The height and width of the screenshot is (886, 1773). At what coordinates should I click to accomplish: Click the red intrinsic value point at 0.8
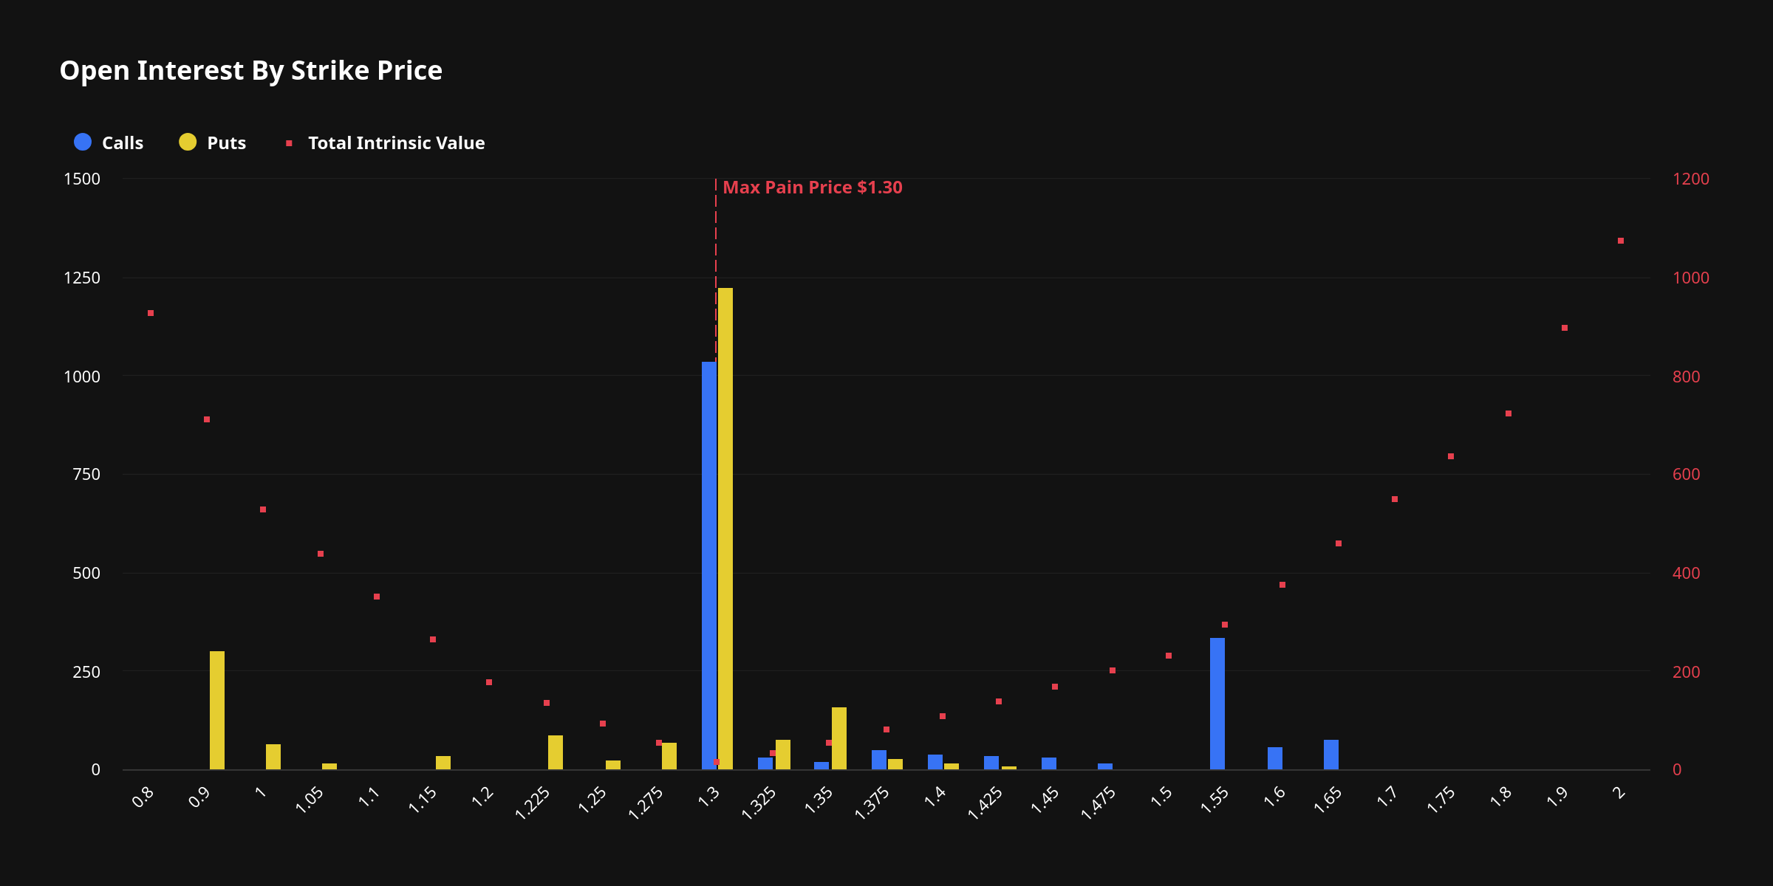point(151,313)
